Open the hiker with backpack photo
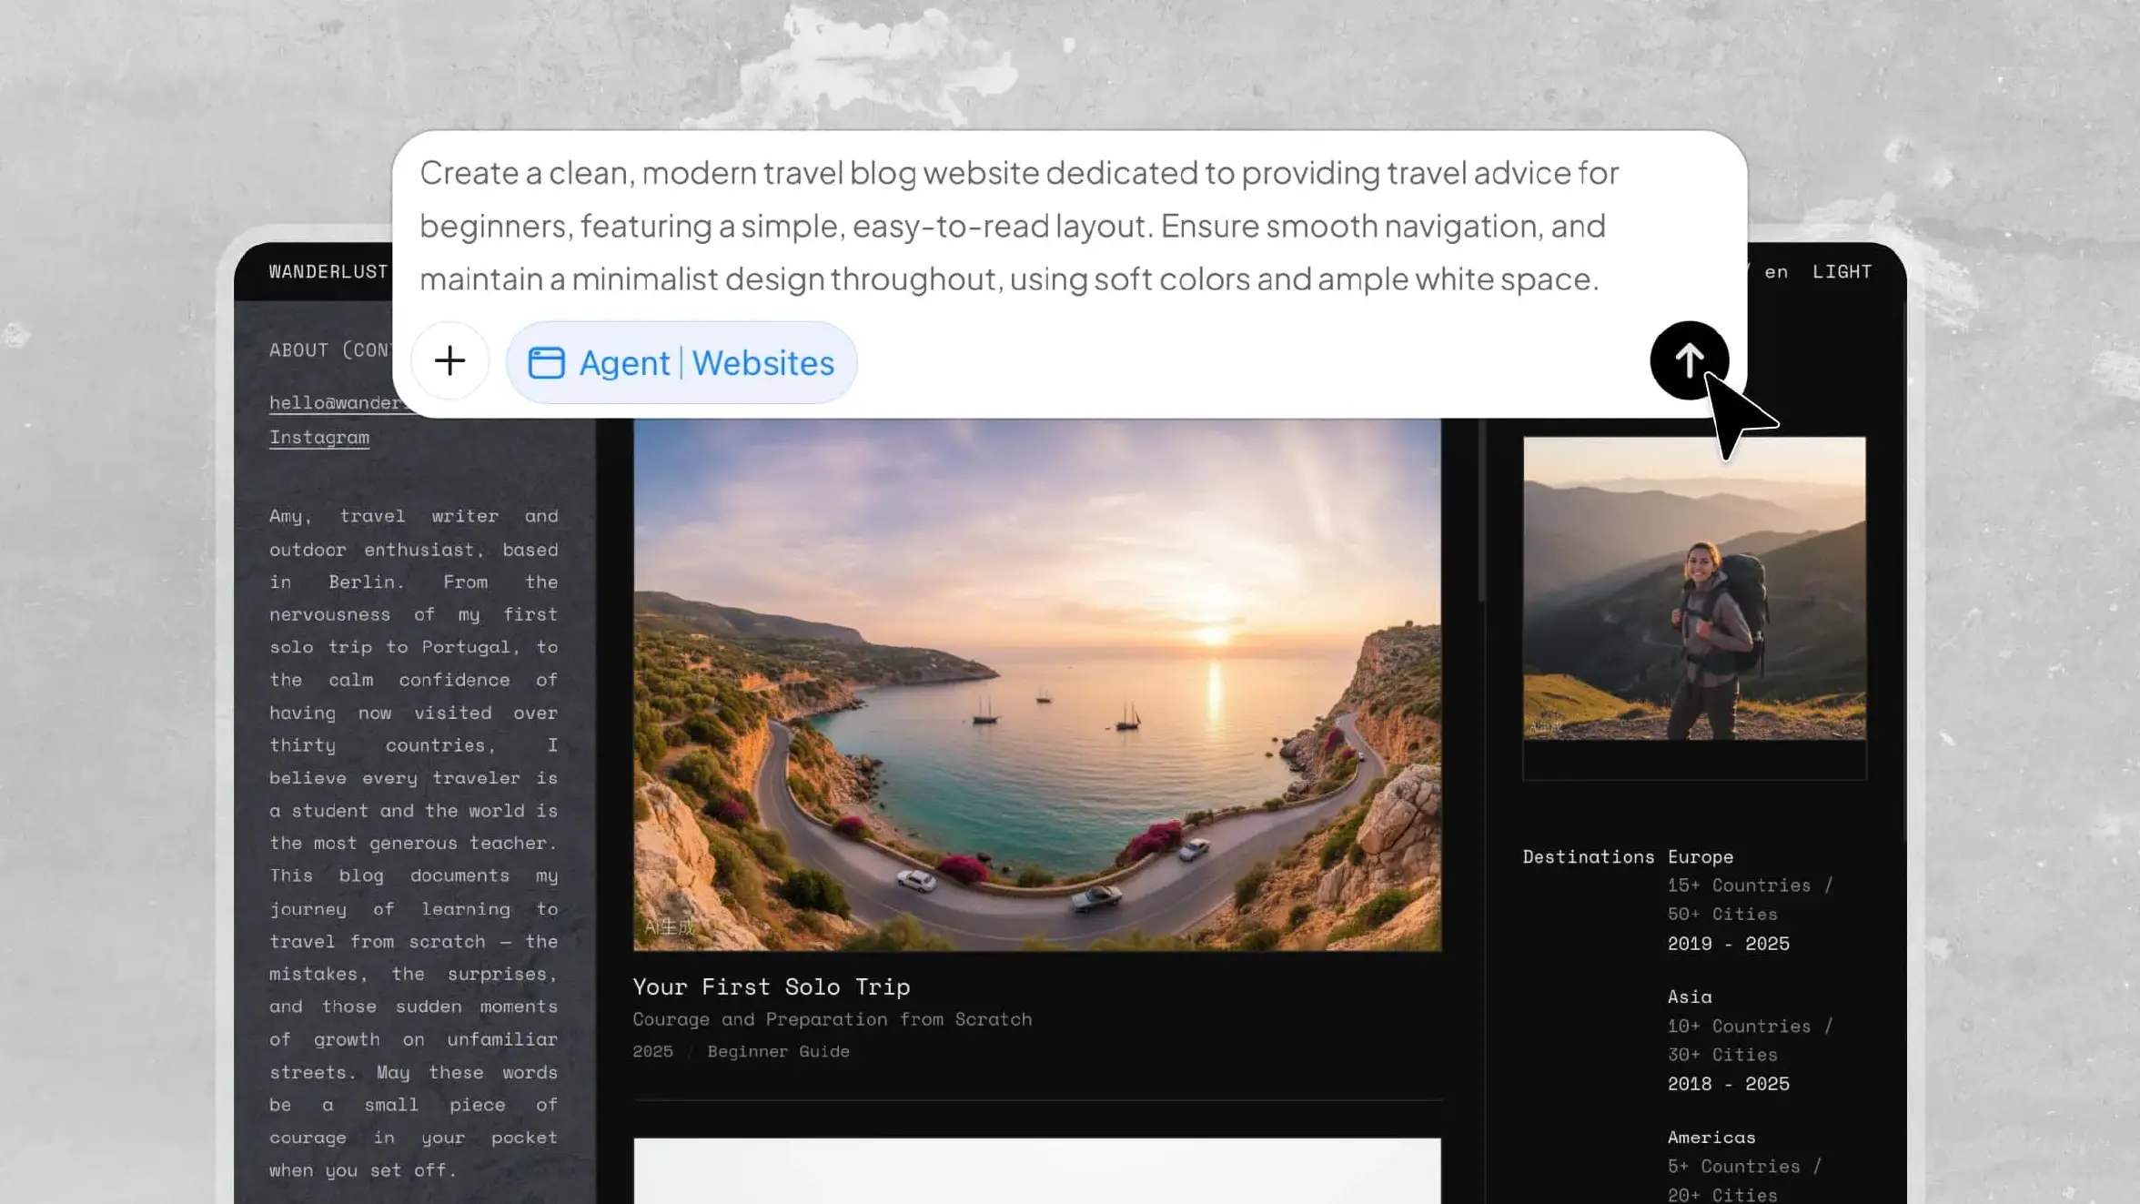Image resolution: width=2140 pixels, height=1204 pixels. 1694,588
